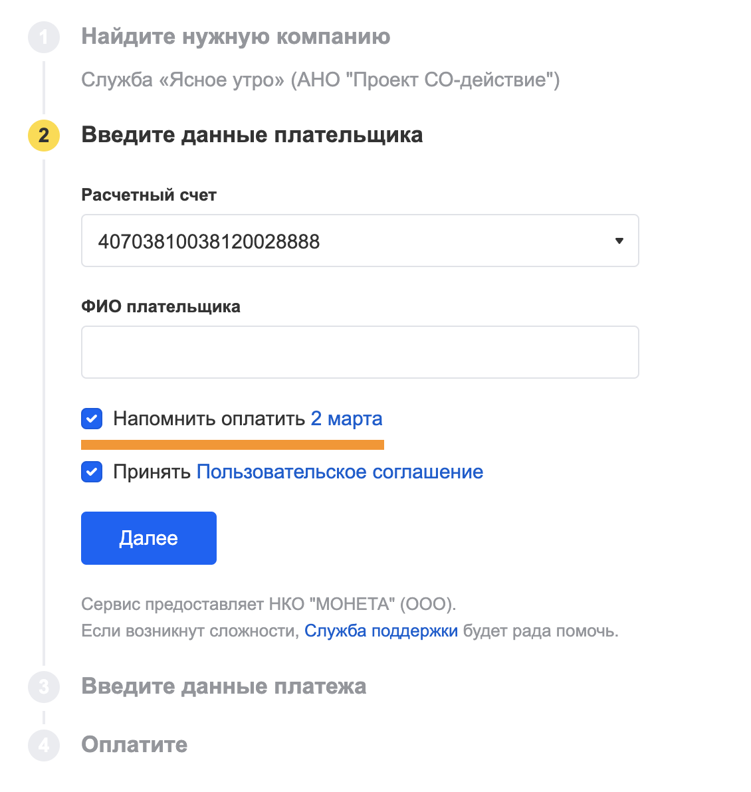Click the company name 'Служба «Ясное утро»'
This screenshot has width=751, height=792.
point(183,80)
